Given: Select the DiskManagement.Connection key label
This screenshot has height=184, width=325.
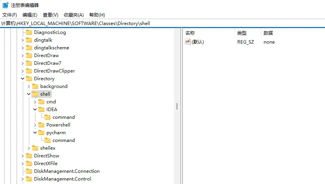Looking at the screenshot, I should point(67,171).
